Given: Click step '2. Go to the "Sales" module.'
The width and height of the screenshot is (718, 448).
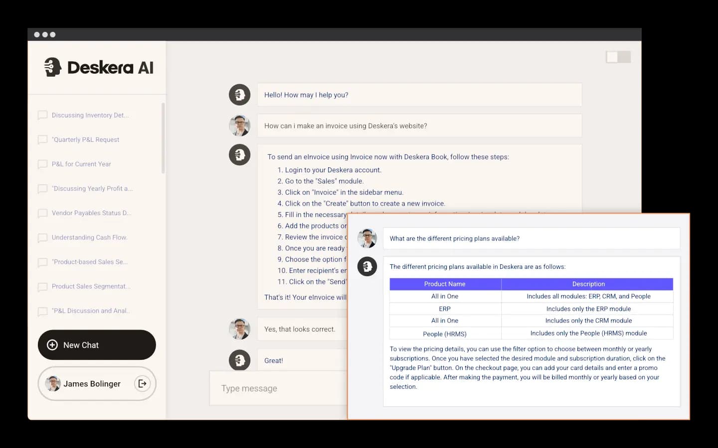Looking at the screenshot, I should (x=321, y=181).
